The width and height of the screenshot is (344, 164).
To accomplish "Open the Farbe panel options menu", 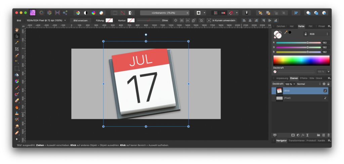I will pos(329,26).
